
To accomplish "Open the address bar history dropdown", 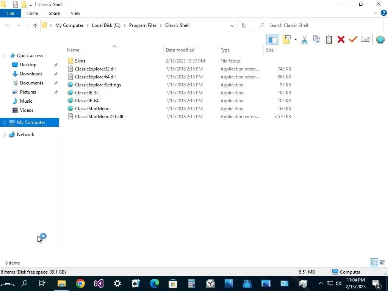I will pyautogui.click(x=232, y=25).
